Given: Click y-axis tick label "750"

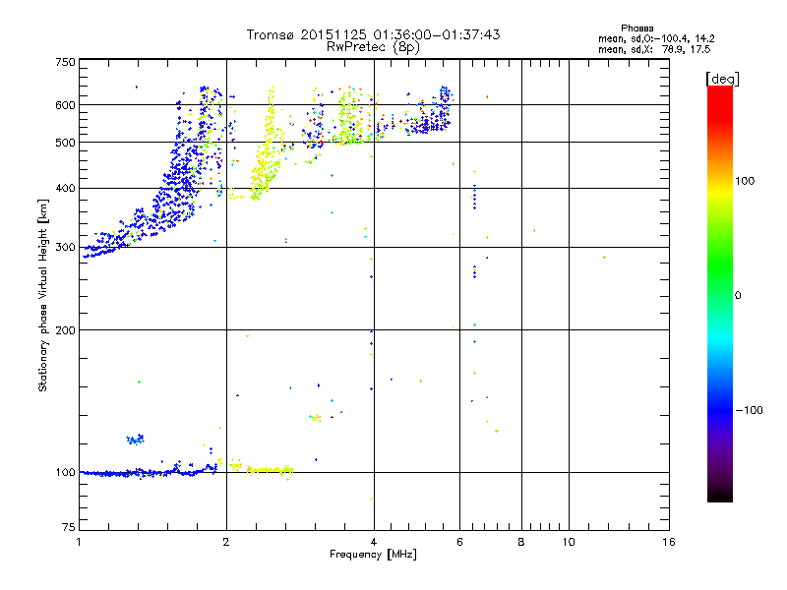Looking at the screenshot, I should (x=65, y=62).
